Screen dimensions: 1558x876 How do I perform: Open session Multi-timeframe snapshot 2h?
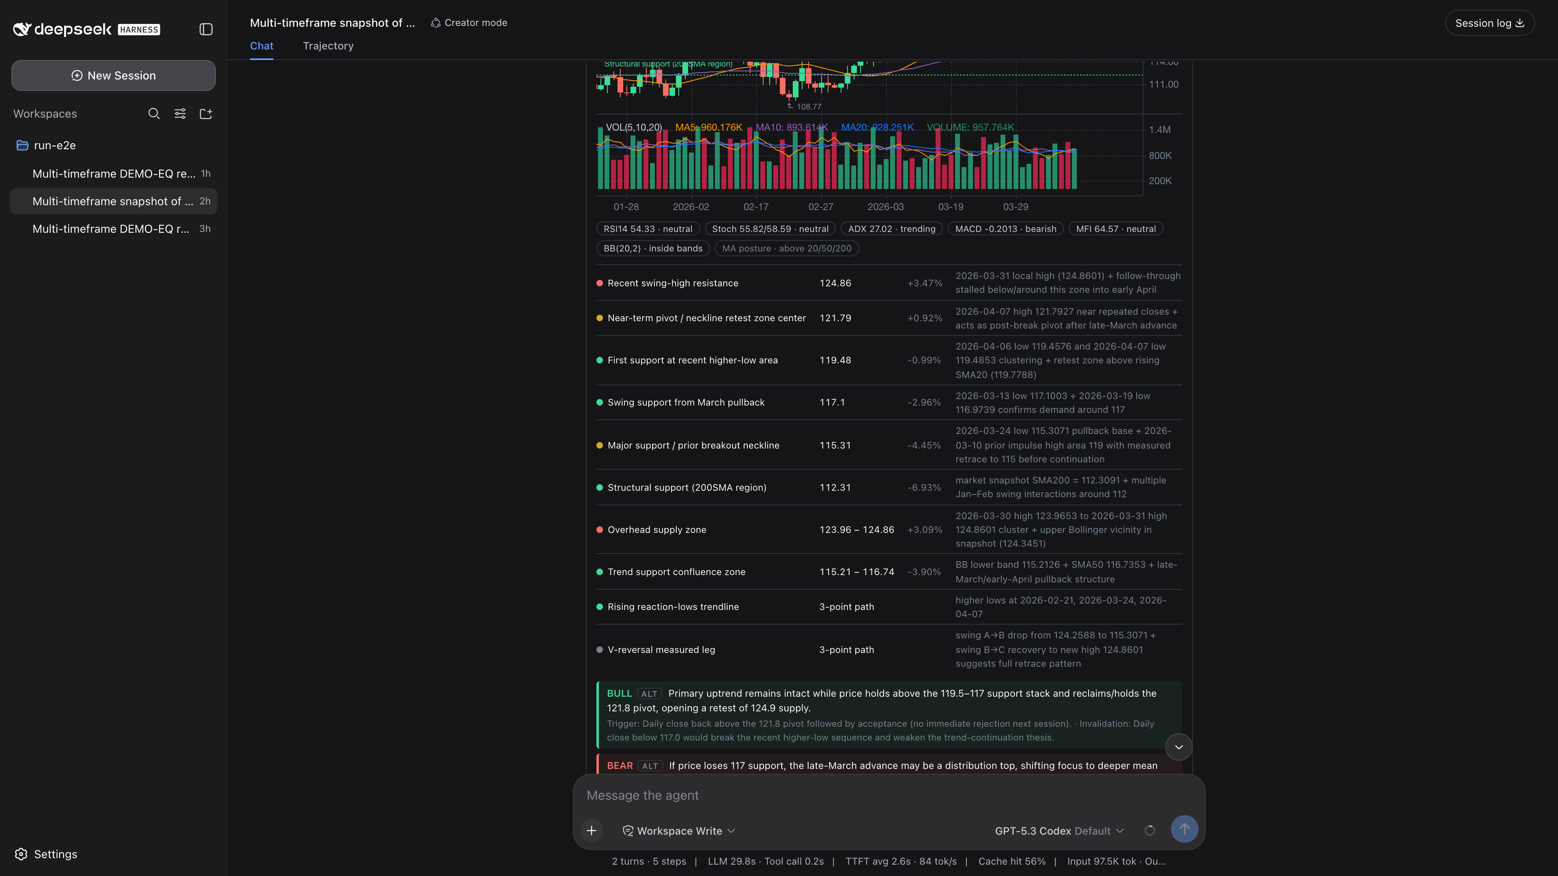pyautogui.click(x=114, y=201)
